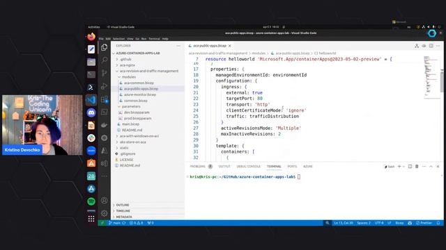Switch to the DEBUG CONSOLE tab
The height and width of the screenshot is (250, 446).
248,167
